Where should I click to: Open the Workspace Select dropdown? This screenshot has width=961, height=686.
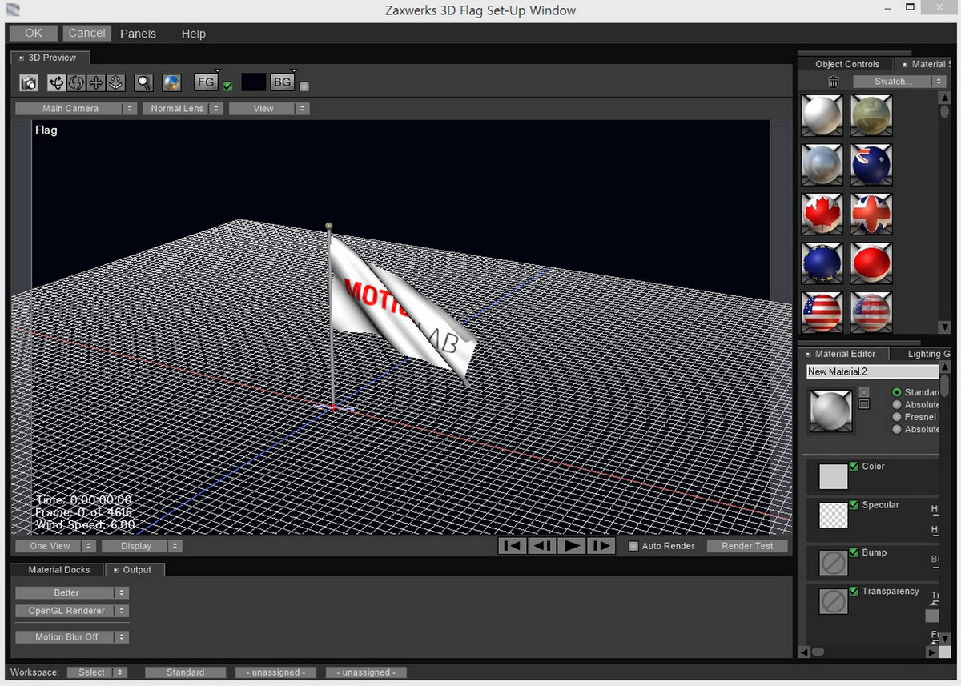[x=97, y=672]
